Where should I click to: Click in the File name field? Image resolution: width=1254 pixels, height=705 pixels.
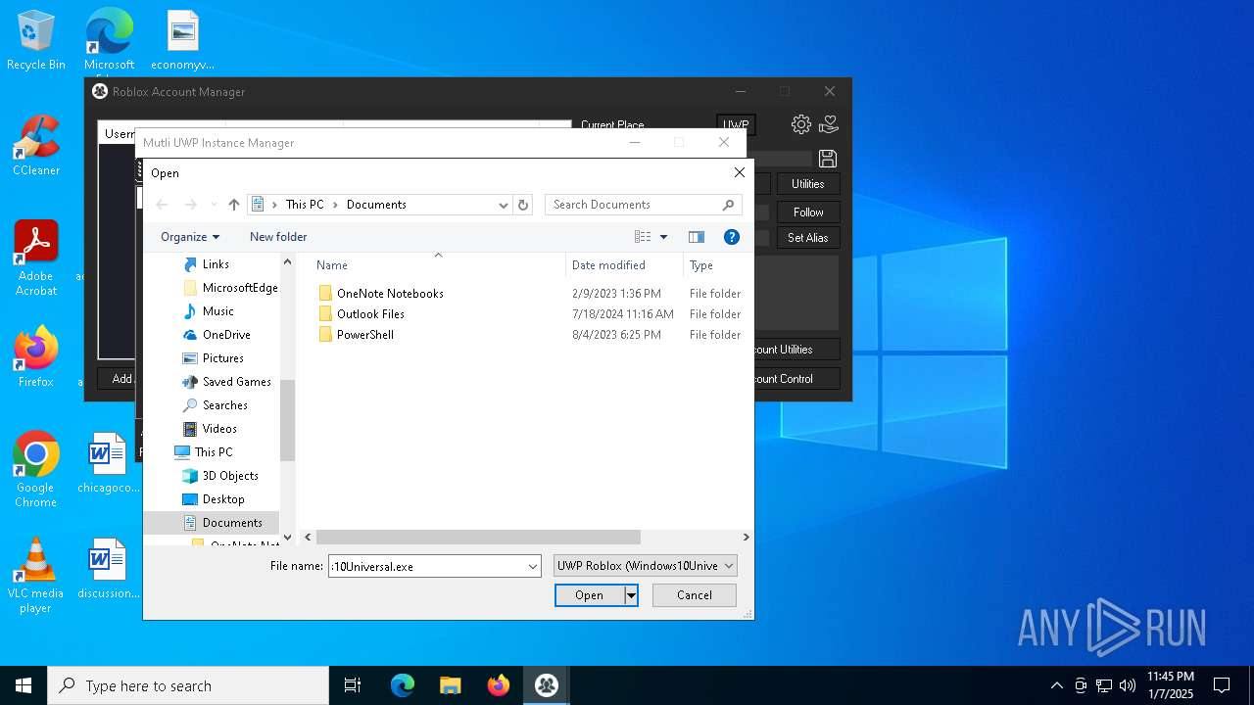point(427,566)
